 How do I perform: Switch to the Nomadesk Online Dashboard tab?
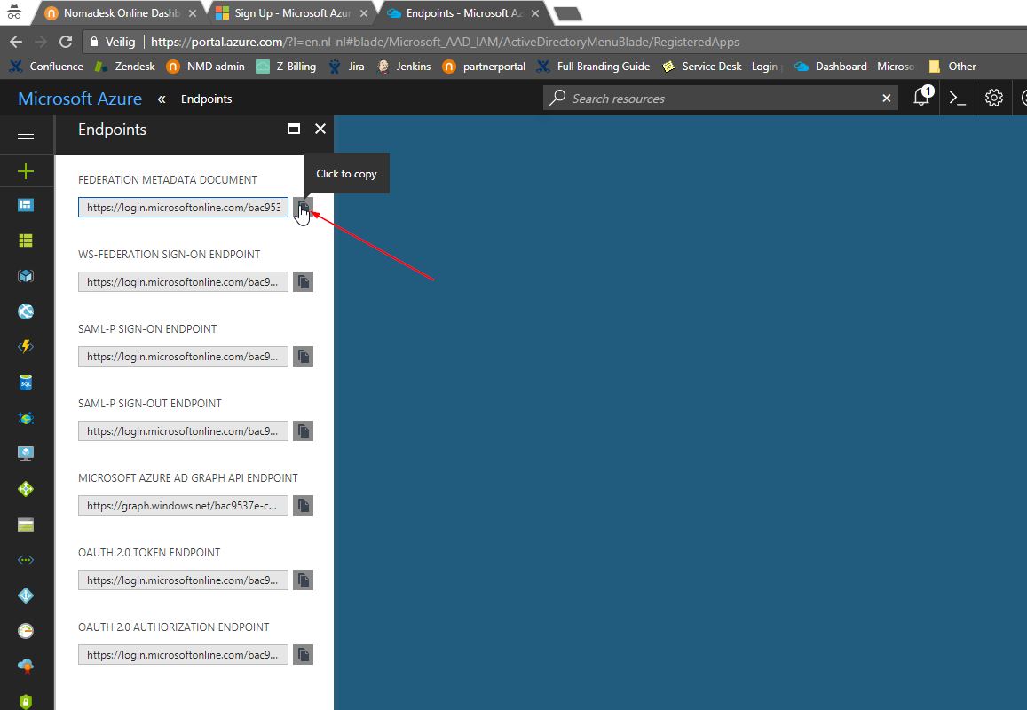114,13
